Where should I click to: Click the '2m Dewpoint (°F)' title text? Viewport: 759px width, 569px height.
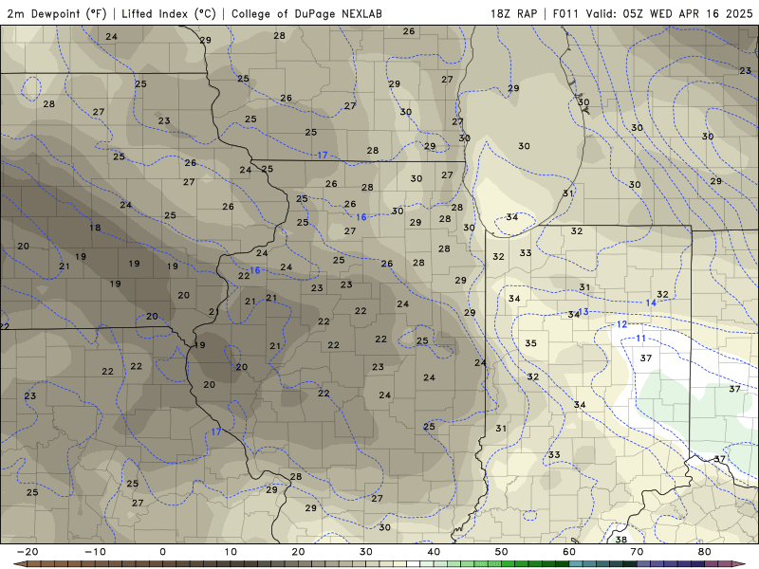click(x=57, y=13)
